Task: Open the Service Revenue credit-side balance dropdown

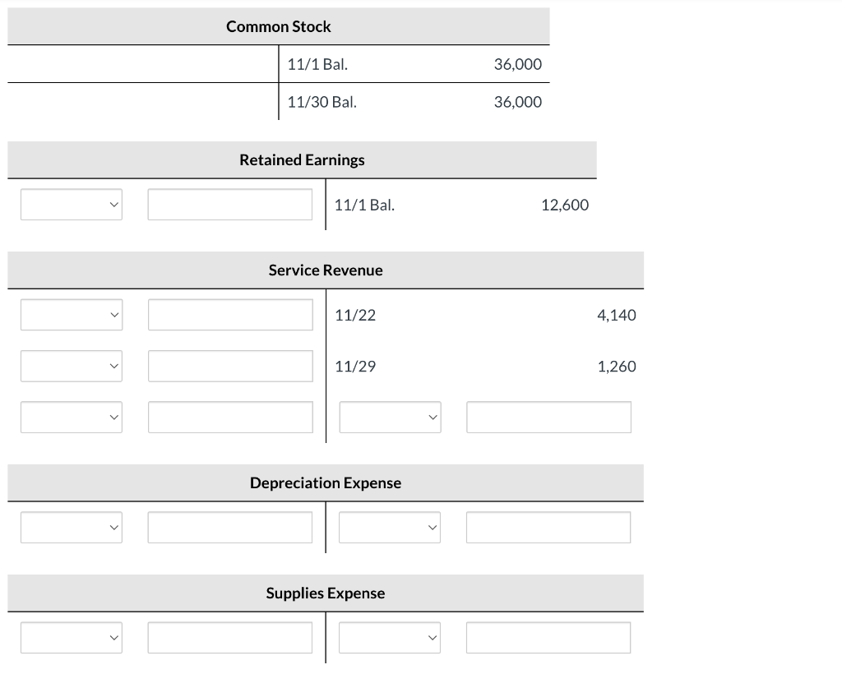Action: pos(389,417)
